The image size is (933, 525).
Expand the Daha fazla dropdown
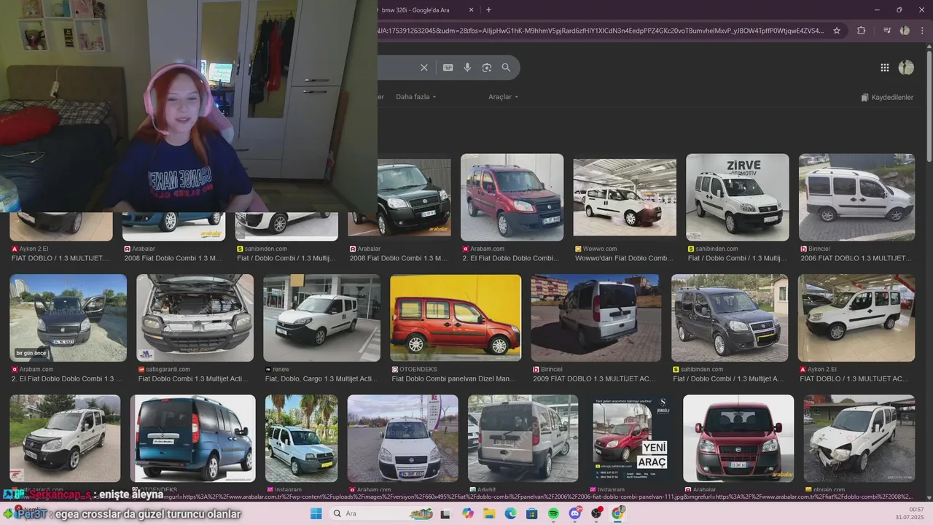pos(415,97)
